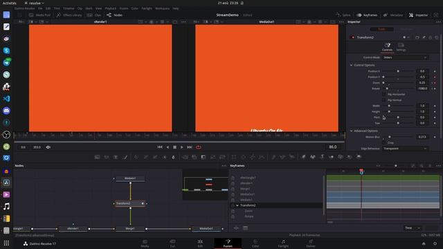443x249 pixels.
Task: Open the Media Pool panel
Action: pyautogui.click(x=39, y=15)
